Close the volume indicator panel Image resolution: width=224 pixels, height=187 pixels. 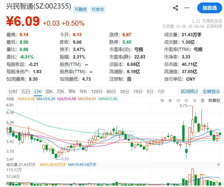pos(218,165)
